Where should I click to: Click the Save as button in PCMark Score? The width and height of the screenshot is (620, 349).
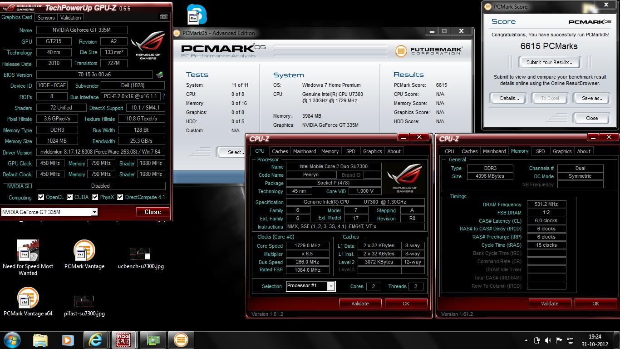coord(592,98)
